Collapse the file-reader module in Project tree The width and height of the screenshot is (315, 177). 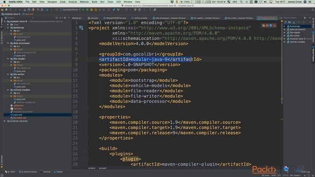coord(8,59)
